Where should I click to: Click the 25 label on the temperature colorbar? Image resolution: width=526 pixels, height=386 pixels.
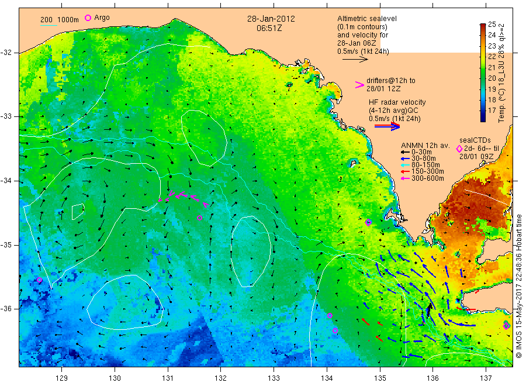(x=492, y=24)
